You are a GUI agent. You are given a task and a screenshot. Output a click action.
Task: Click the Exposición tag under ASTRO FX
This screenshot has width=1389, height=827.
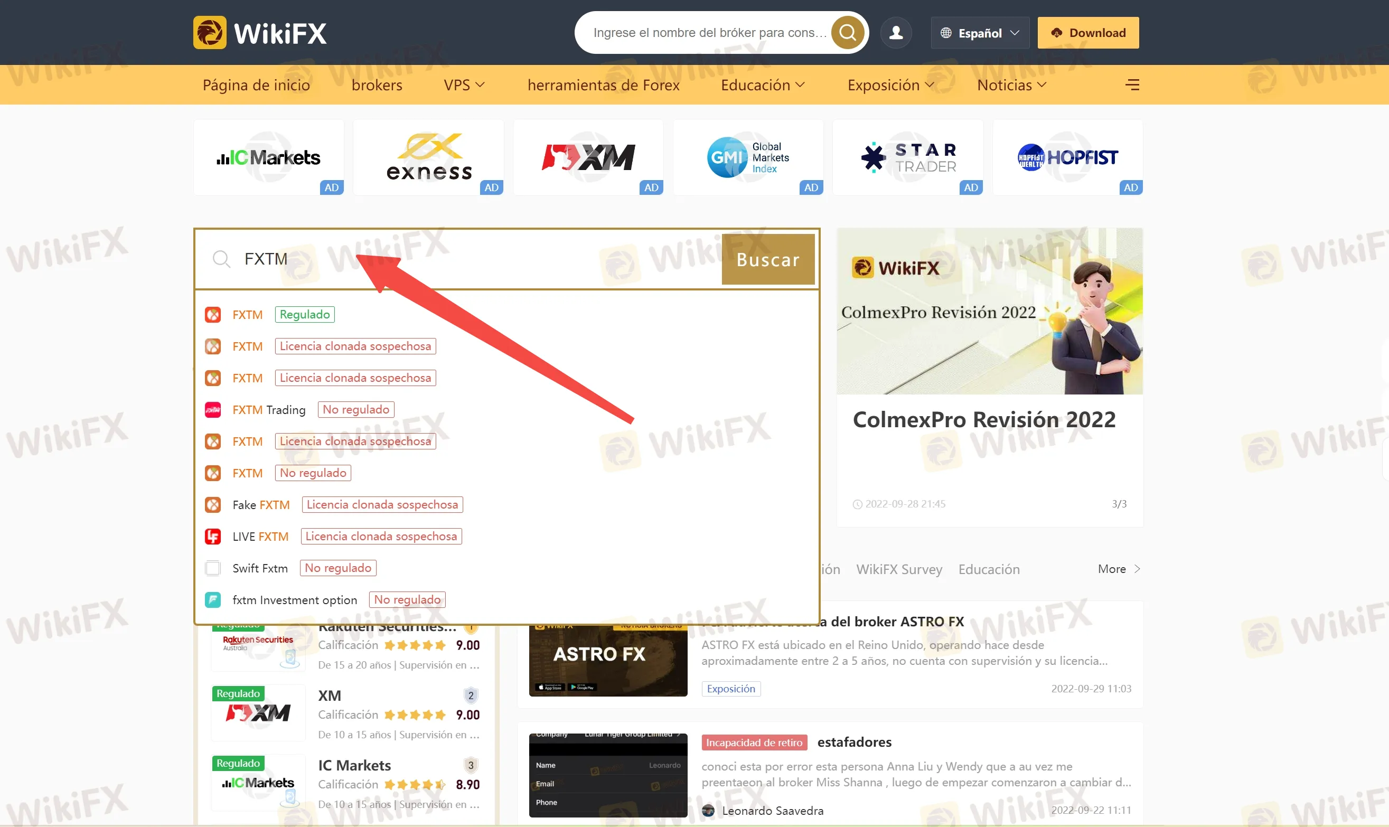coord(731,689)
